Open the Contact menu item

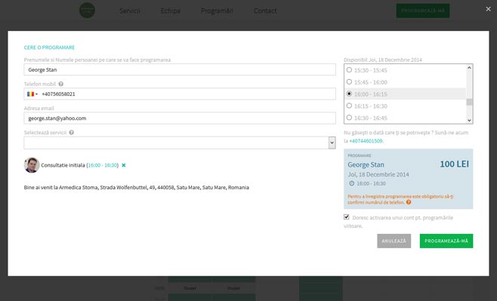[x=265, y=11]
